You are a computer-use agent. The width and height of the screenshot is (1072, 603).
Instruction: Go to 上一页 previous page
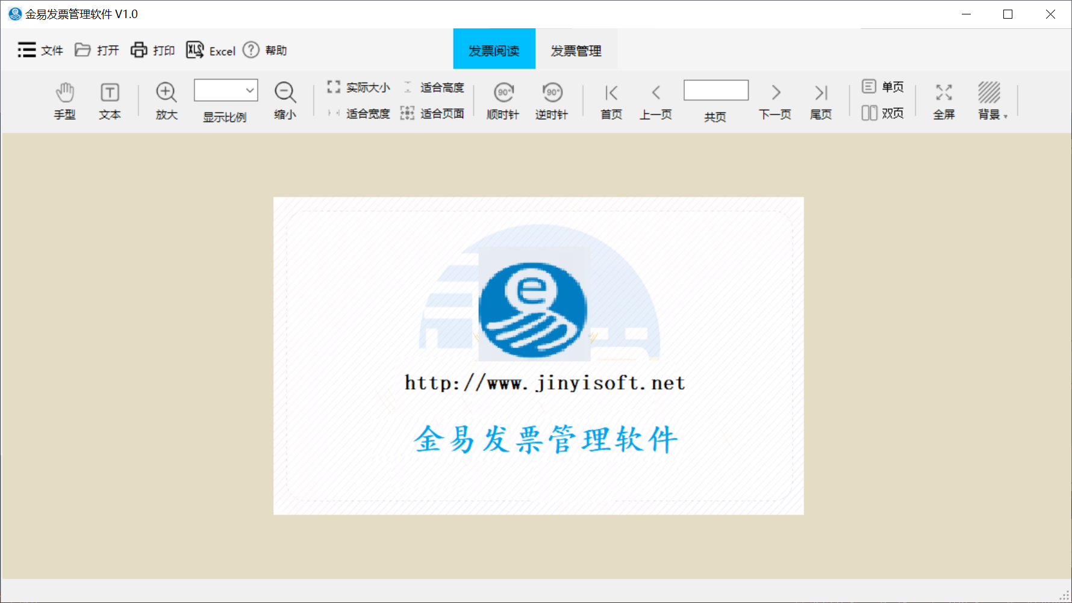coord(656,101)
